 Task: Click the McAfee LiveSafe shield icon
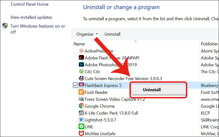coord(81,134)
